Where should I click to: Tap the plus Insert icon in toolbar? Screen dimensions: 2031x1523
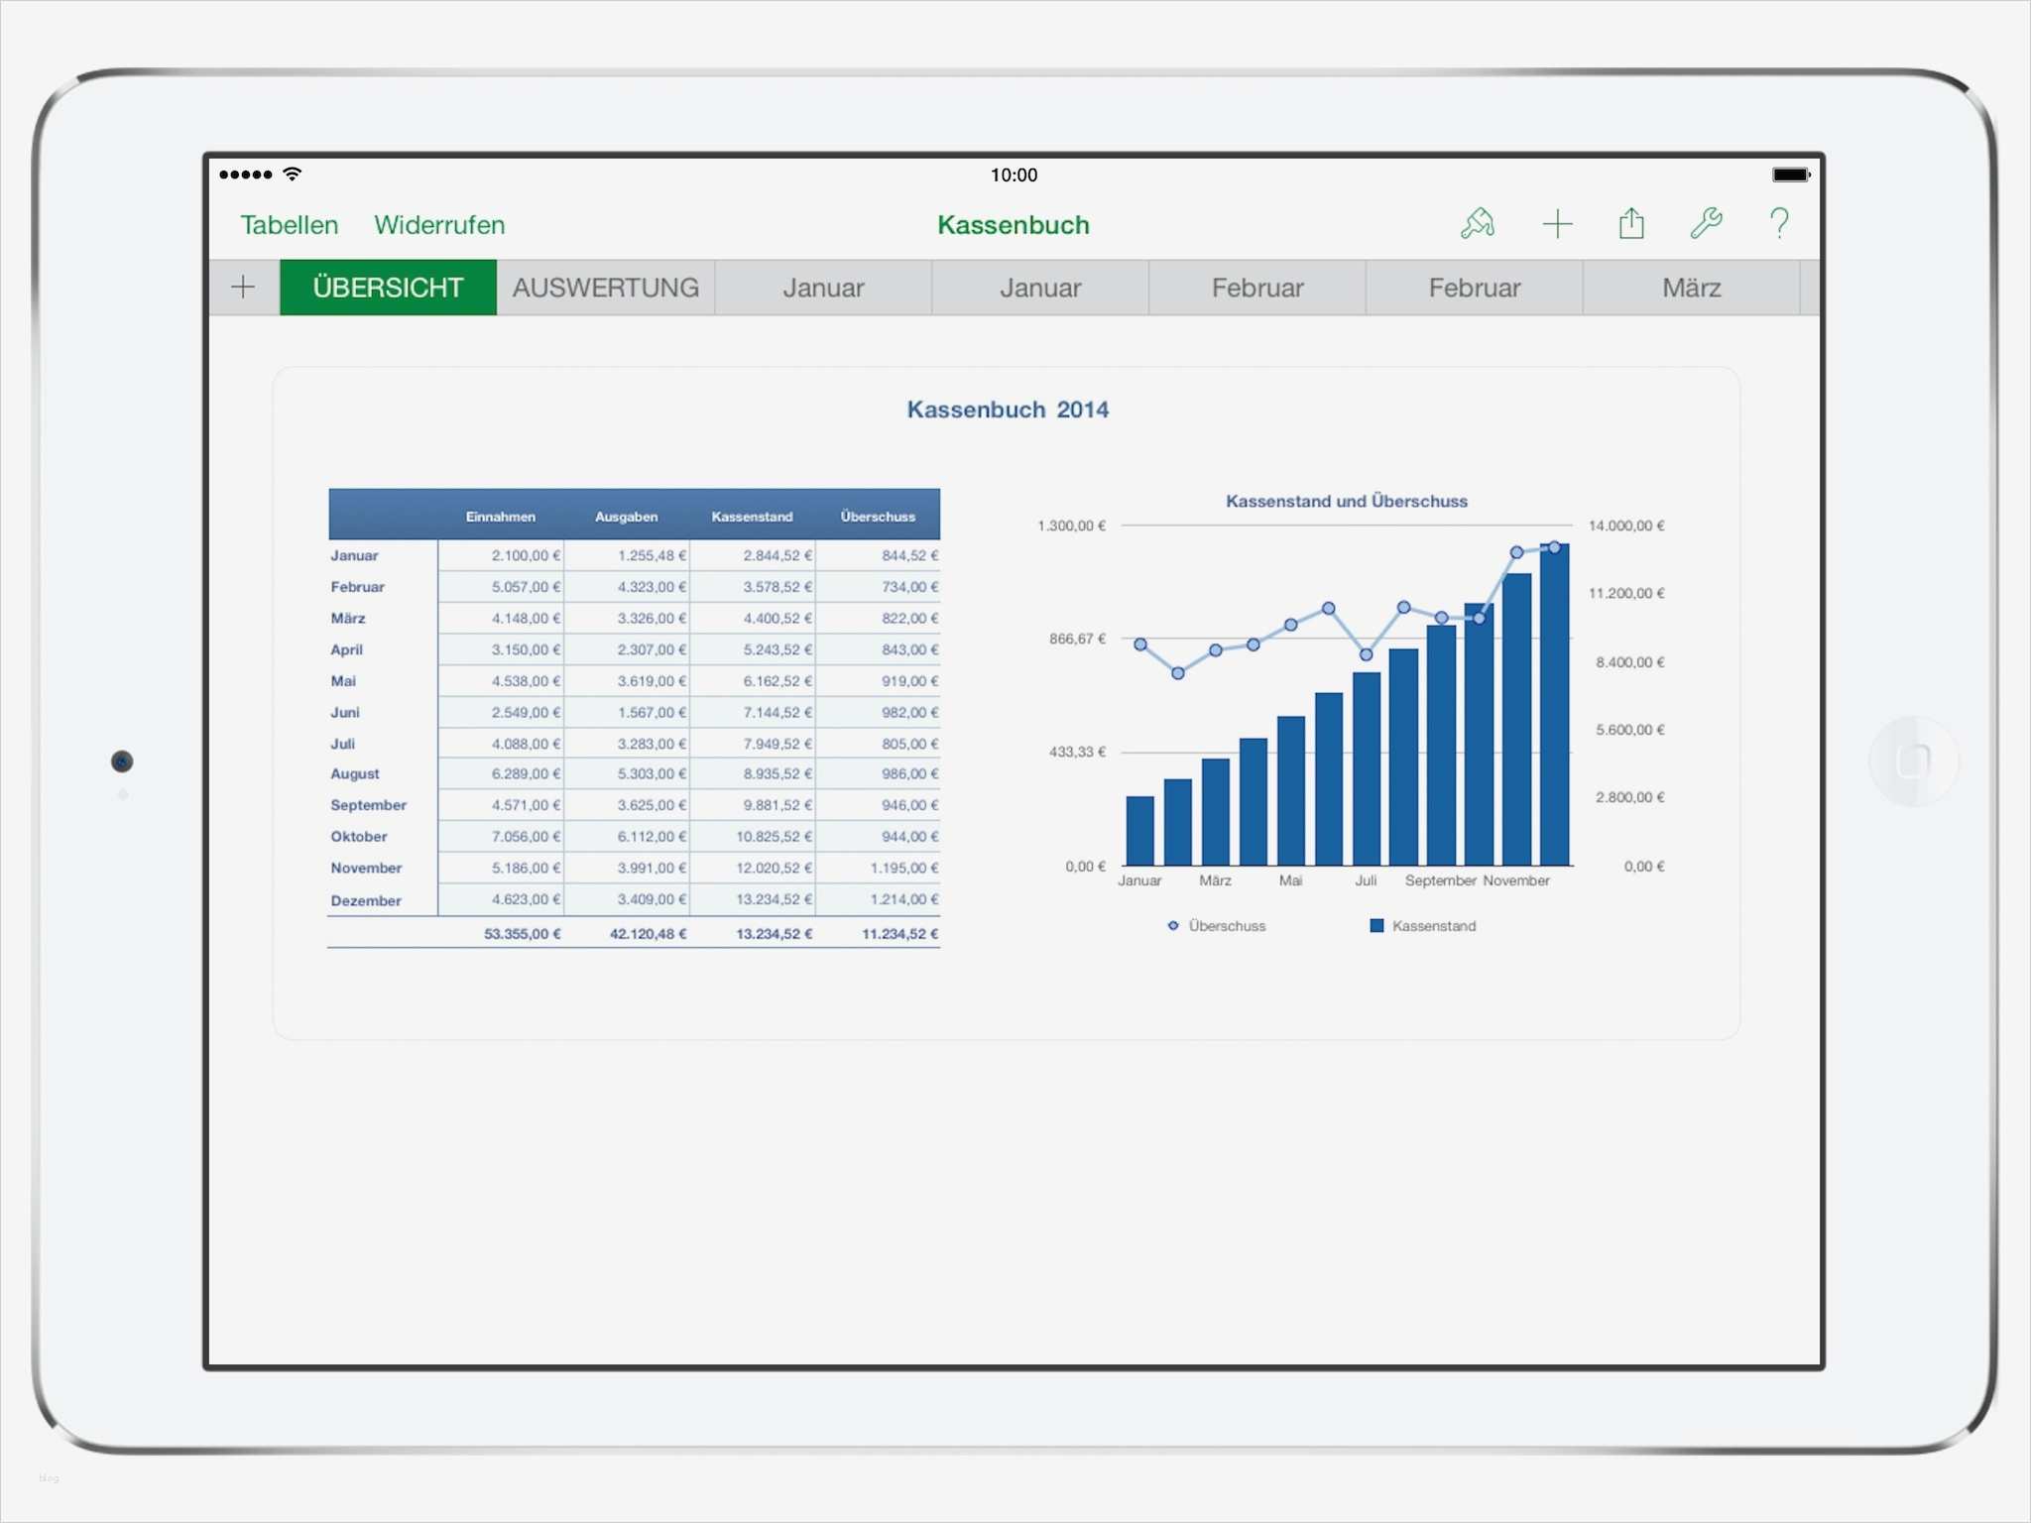1557,224
